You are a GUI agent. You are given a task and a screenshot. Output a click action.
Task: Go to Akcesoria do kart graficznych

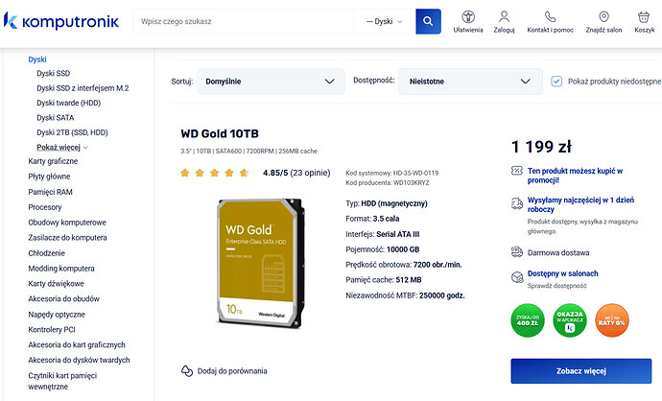click(77, 344)
